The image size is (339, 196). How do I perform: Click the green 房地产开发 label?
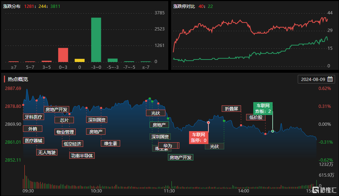click(180, 157)
